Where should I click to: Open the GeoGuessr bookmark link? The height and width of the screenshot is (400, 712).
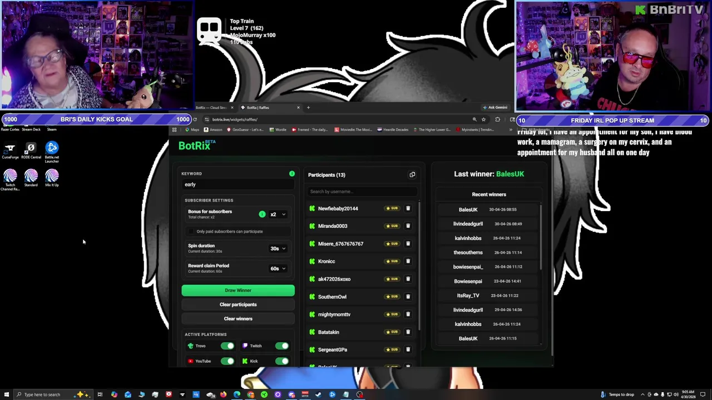point(245,130)
